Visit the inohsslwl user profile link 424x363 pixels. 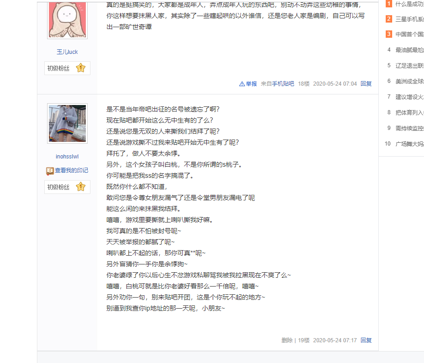[67, 157]
